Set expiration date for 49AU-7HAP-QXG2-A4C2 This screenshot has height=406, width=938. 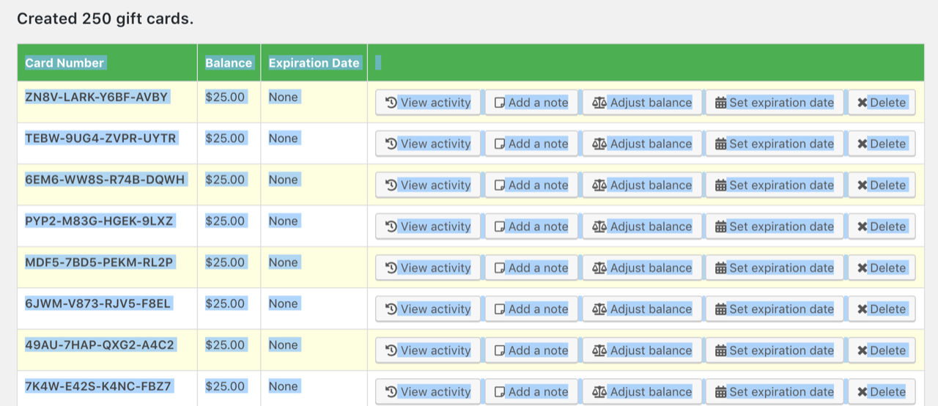775,350
